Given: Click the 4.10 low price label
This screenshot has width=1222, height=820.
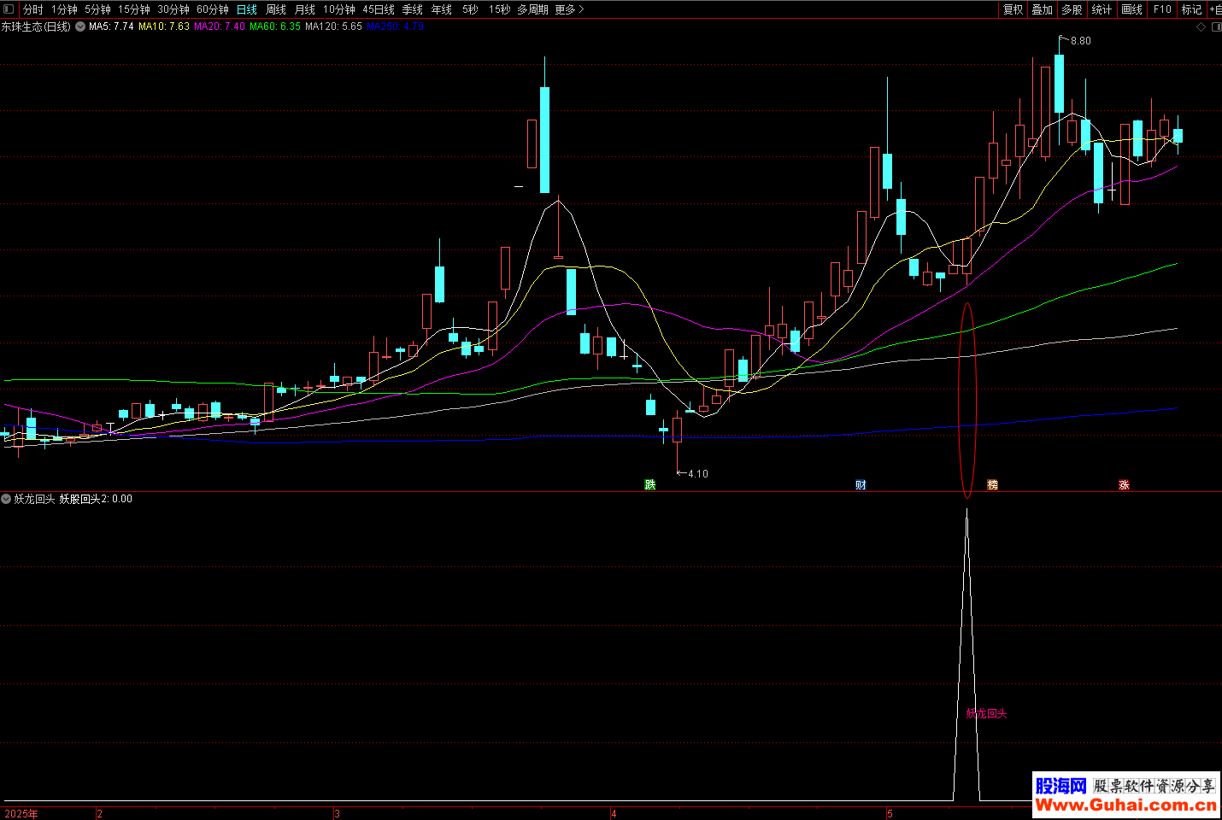Looking at the screenshot, I should pyautogui.click(x=697, y=474).
